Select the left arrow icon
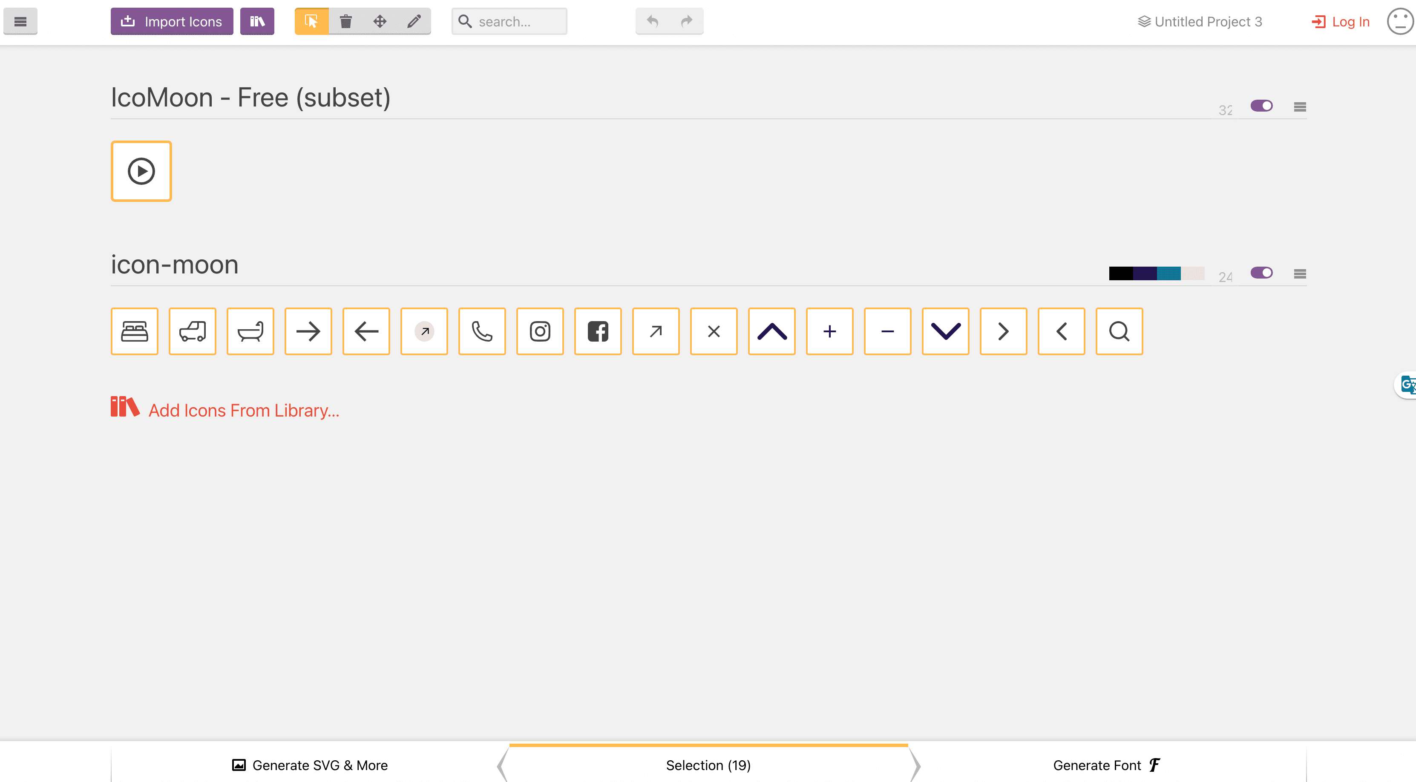1416x782 pixels. point(366,331)
